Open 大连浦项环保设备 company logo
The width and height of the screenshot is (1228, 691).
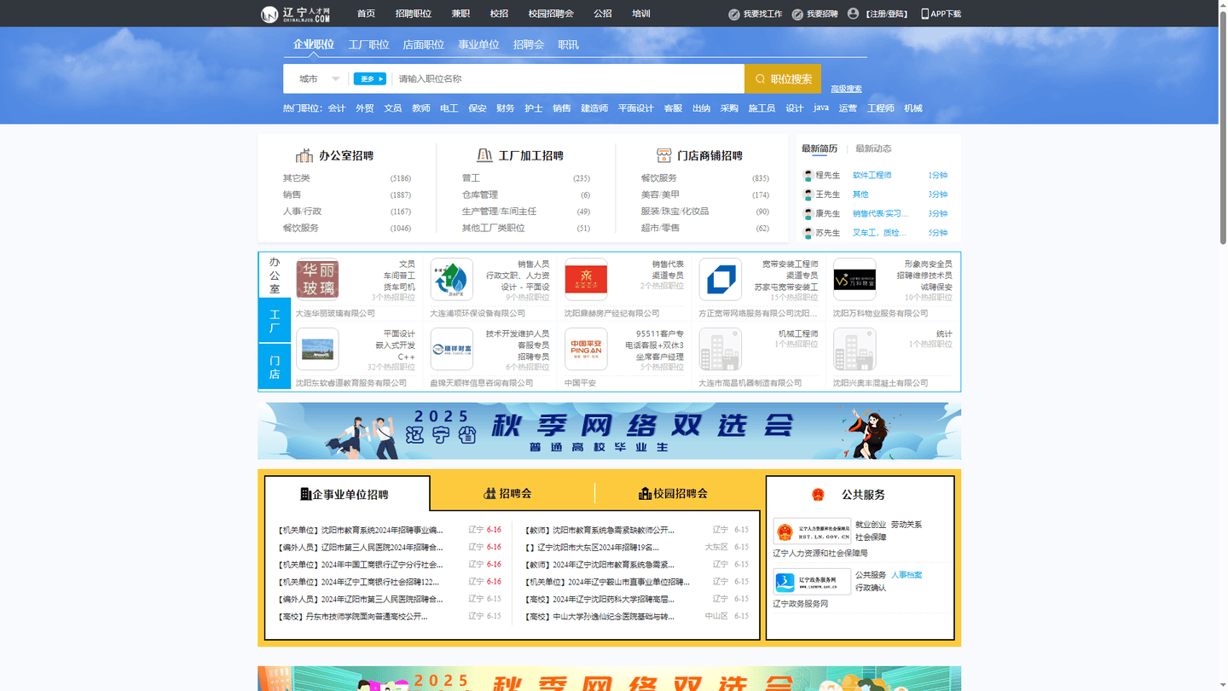(x=452, y=280)
